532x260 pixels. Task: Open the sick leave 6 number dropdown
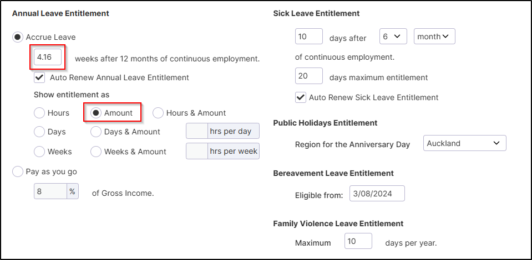393,37
